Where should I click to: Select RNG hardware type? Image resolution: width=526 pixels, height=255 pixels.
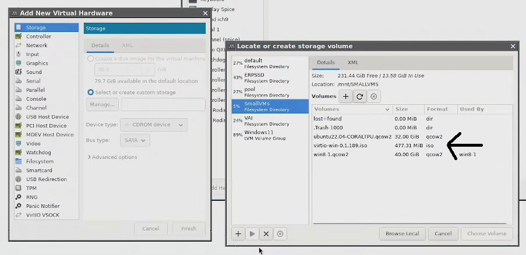pyautogui.click(x=47, y=197)
